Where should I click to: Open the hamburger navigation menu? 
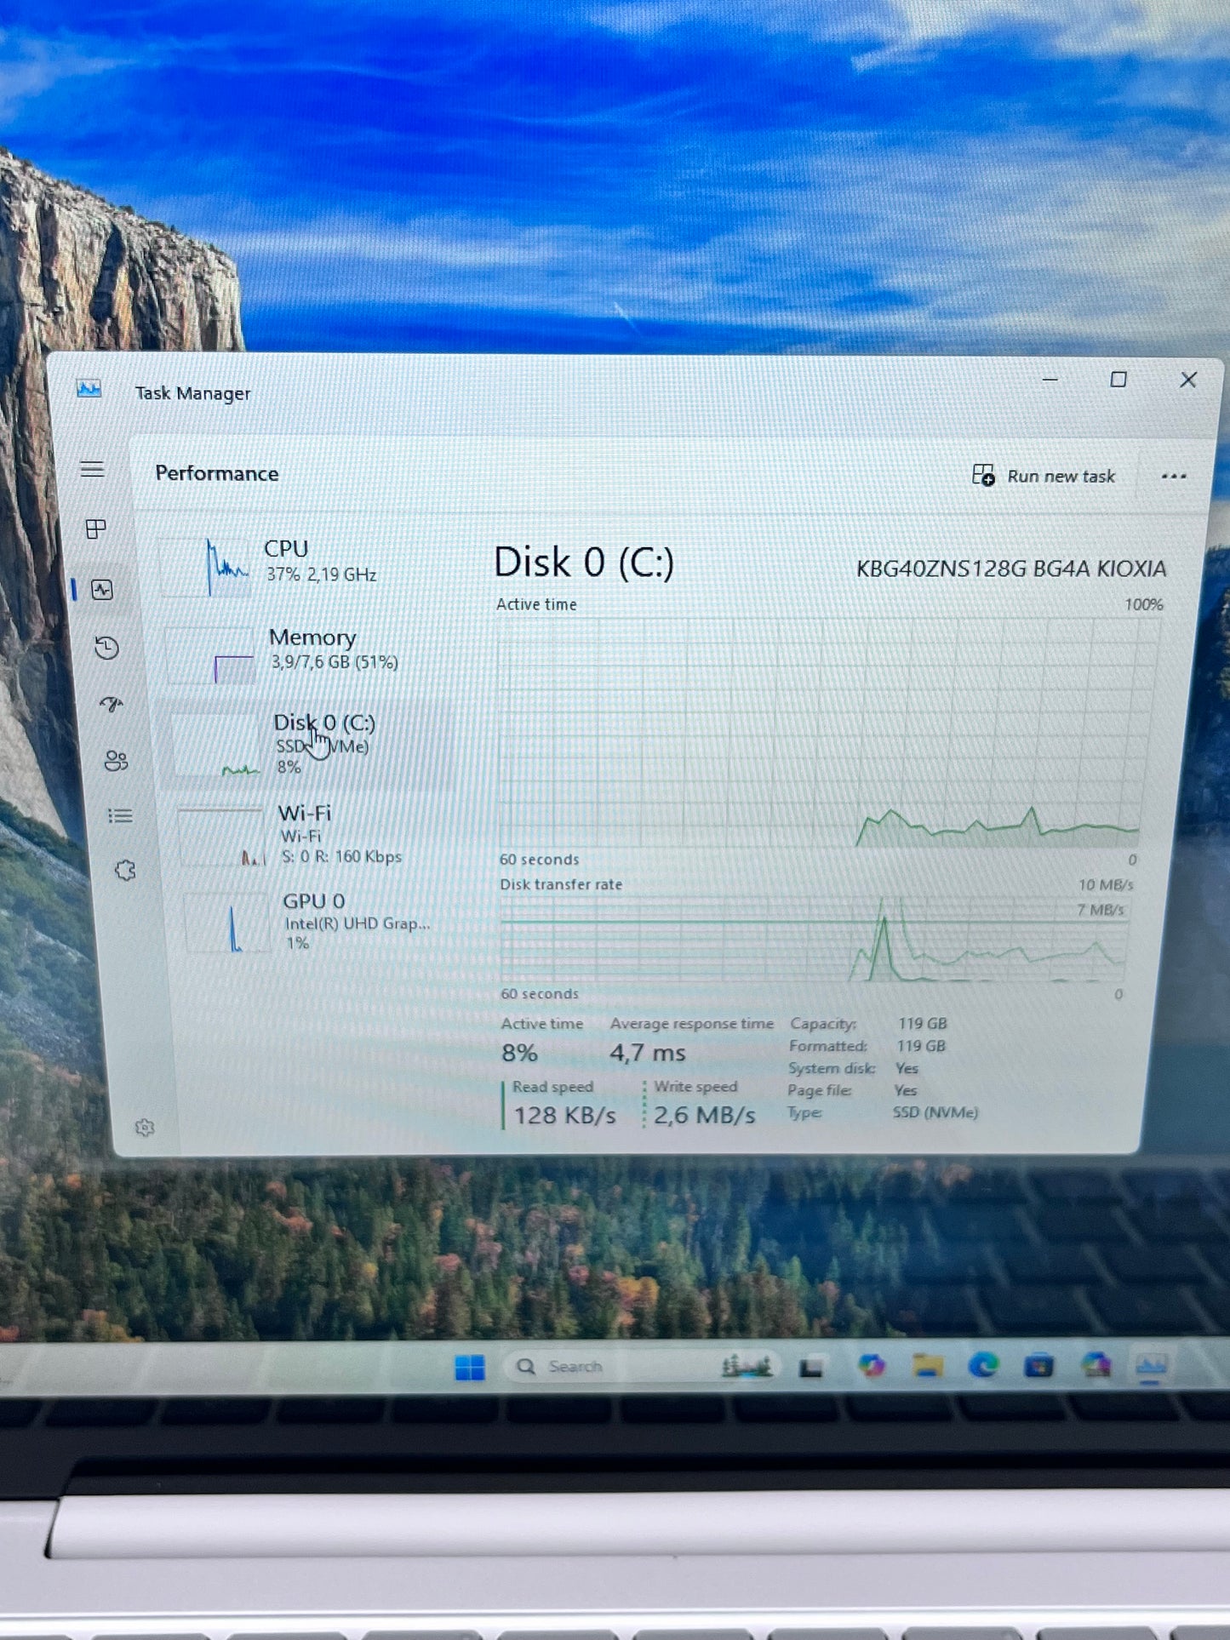click(92, 469)
